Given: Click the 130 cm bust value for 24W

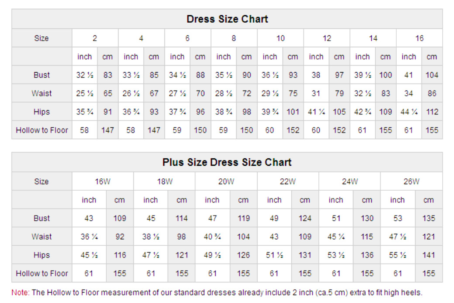Looking at the screenshot, I should click(x=367, y=218).
